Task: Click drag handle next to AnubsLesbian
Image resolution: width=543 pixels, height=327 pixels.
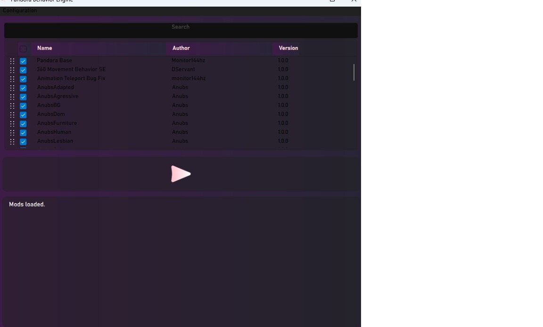Action: [x=12, y=142]
